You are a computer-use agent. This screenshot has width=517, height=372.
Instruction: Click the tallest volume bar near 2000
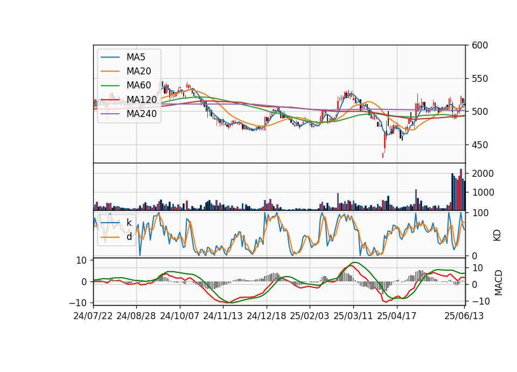pos(461,189)
